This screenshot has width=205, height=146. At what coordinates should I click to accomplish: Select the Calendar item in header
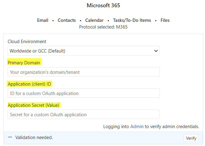click(94, 20)
